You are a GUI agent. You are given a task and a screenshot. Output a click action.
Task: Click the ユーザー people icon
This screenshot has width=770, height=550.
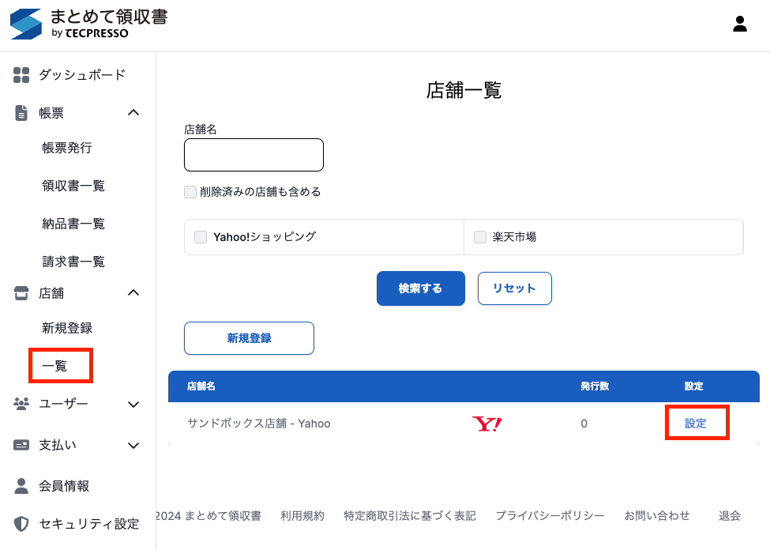(x=21, y=404)
